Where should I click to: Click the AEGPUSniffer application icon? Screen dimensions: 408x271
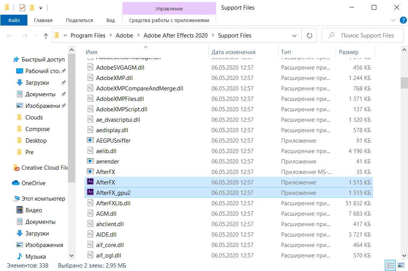90,140
